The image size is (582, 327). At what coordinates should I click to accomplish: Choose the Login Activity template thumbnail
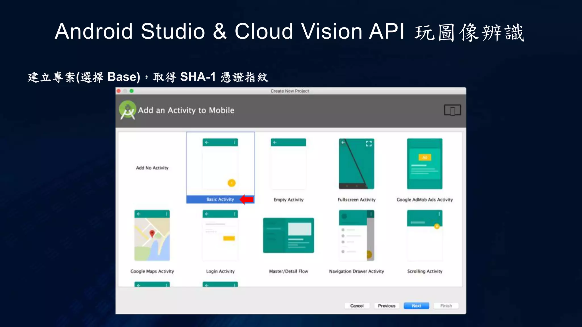220,235
